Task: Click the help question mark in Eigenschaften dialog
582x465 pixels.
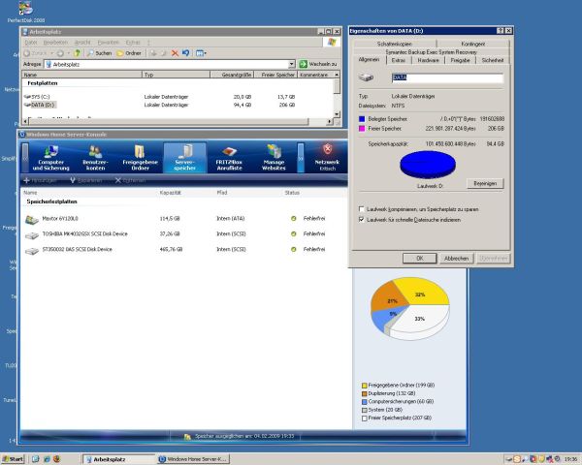Action: pos(501,31)
